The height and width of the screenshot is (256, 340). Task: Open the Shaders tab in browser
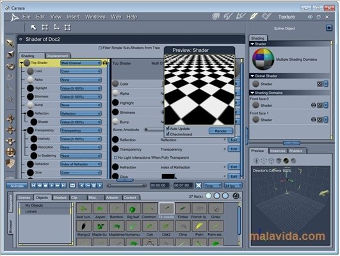[60, 198]
